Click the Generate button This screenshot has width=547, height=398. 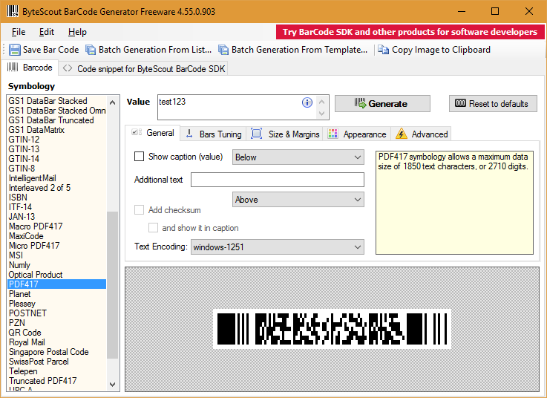click(381, 104)
